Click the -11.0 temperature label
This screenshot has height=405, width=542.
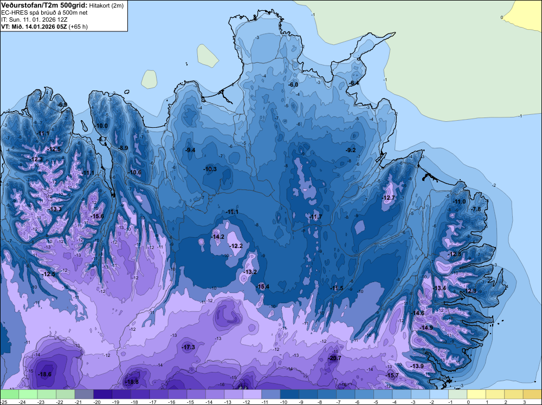point(460,201)
